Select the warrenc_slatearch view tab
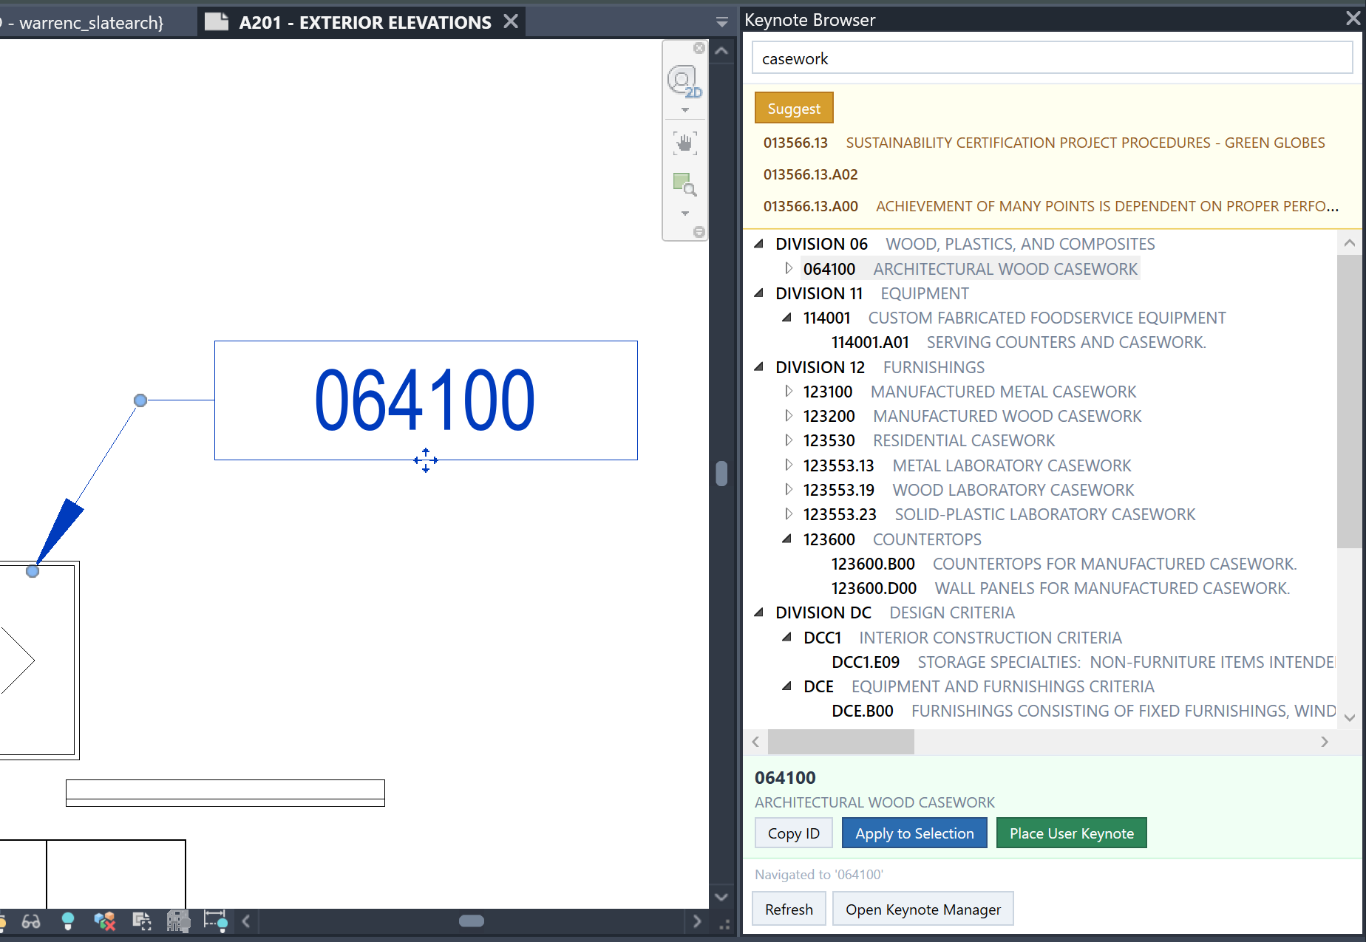Screen dimensions: 1366x942 [89, 22]
